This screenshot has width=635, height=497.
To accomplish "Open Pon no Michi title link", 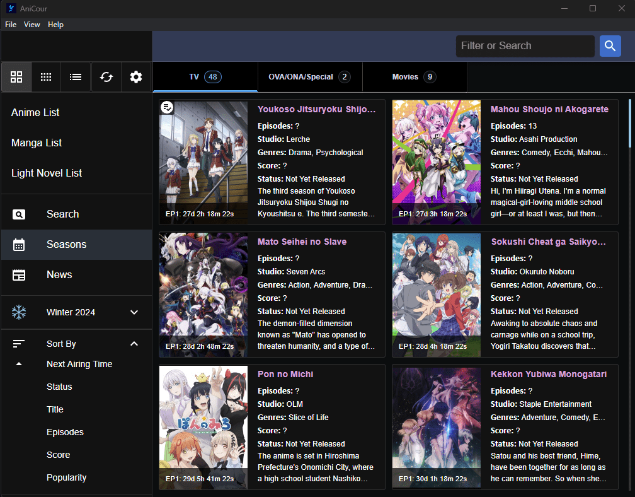I will 285,374.
